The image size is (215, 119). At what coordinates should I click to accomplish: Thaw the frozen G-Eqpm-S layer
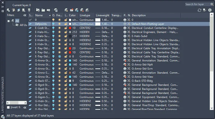60,97
